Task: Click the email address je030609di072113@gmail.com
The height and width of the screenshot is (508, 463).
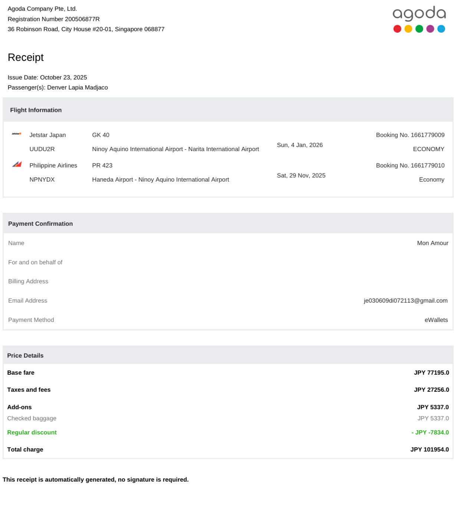Action: [x=405, y=300]
